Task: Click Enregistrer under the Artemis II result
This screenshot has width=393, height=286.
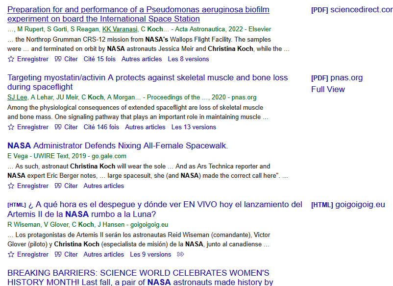Action: [32, 255]
